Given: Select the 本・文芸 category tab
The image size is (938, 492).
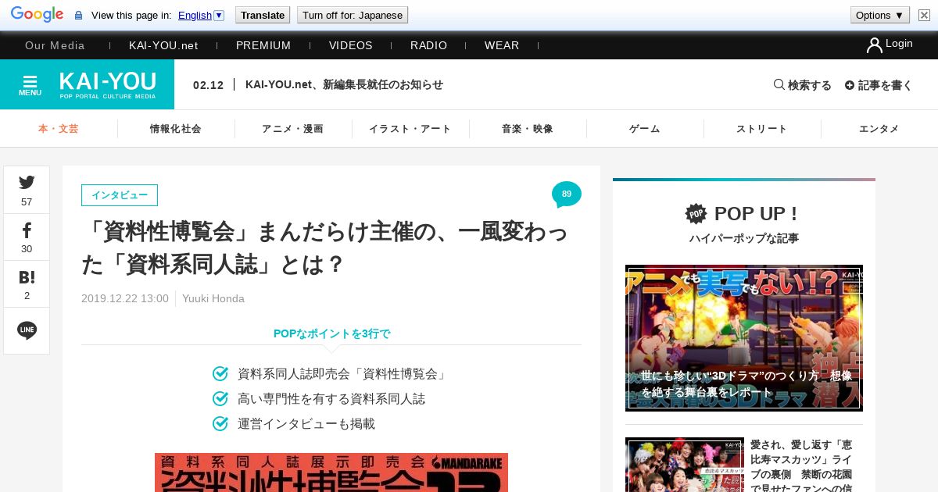Looking at the screenshot, I should [59, 129].
